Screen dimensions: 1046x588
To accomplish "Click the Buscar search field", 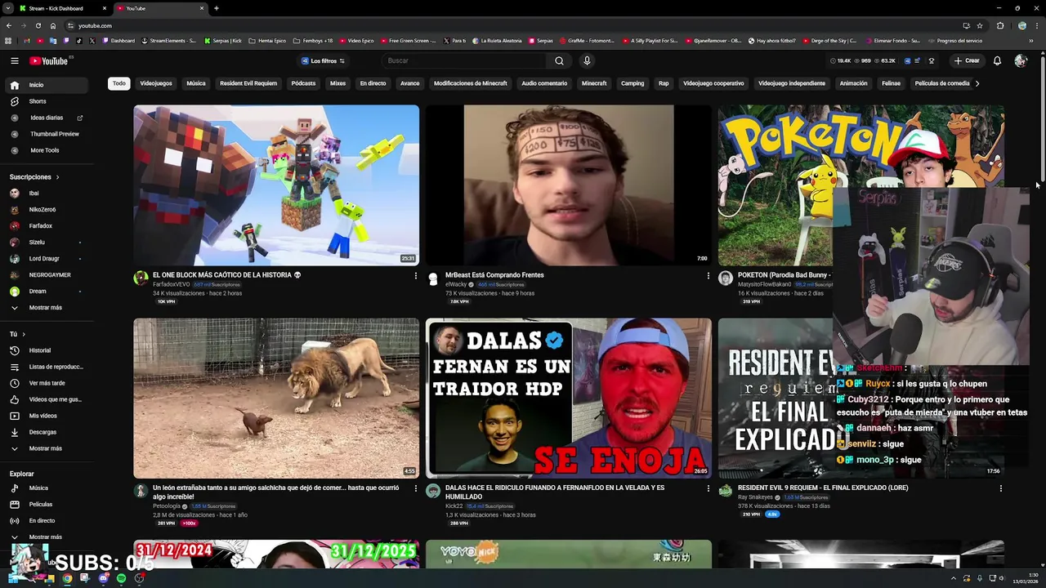I will [x=466, y=60].
